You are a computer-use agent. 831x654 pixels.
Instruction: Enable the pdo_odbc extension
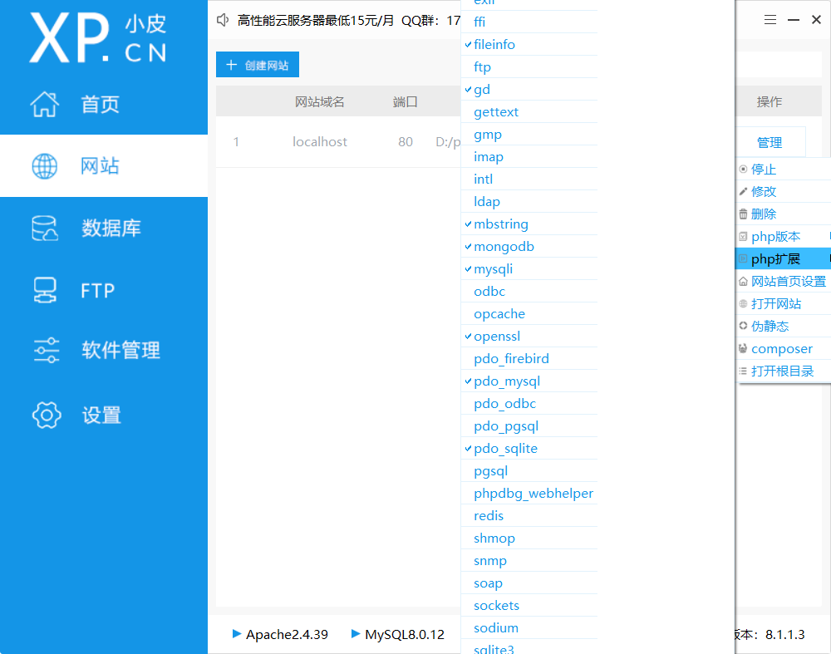[x=529, y=403]
